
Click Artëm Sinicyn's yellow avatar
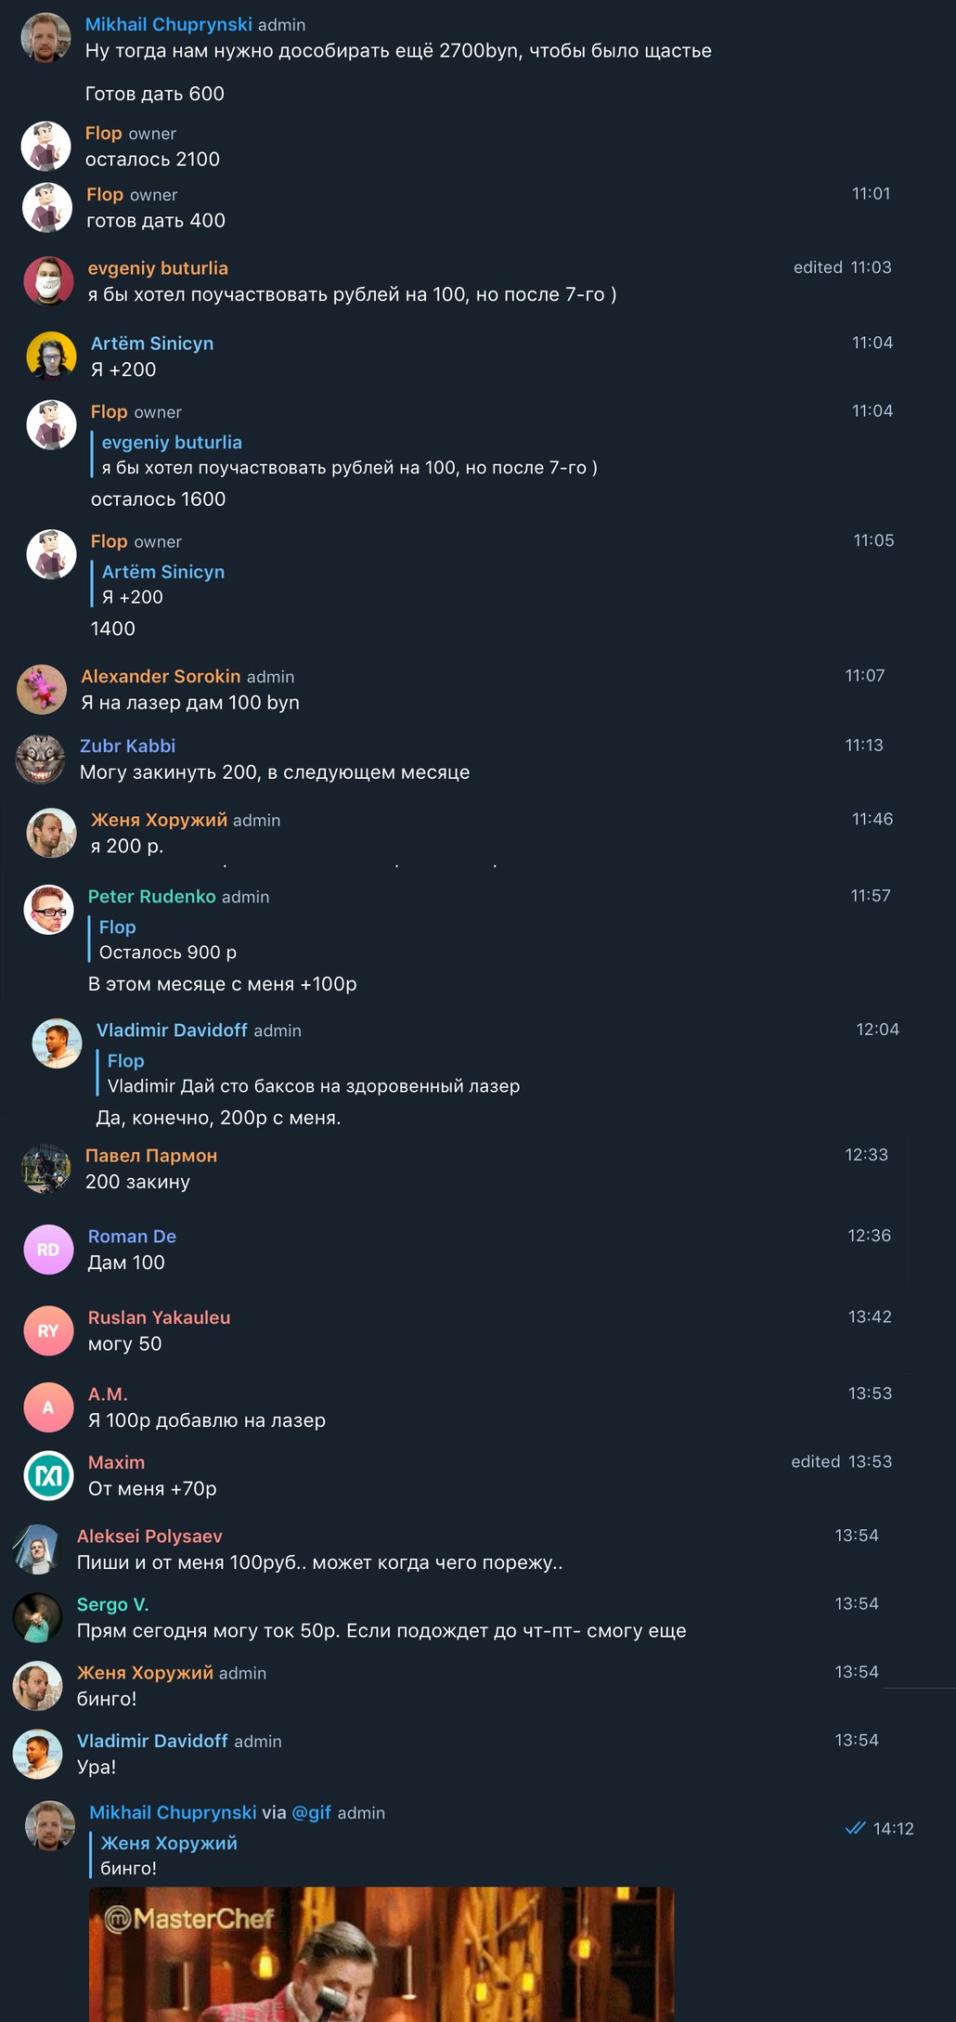51,356
